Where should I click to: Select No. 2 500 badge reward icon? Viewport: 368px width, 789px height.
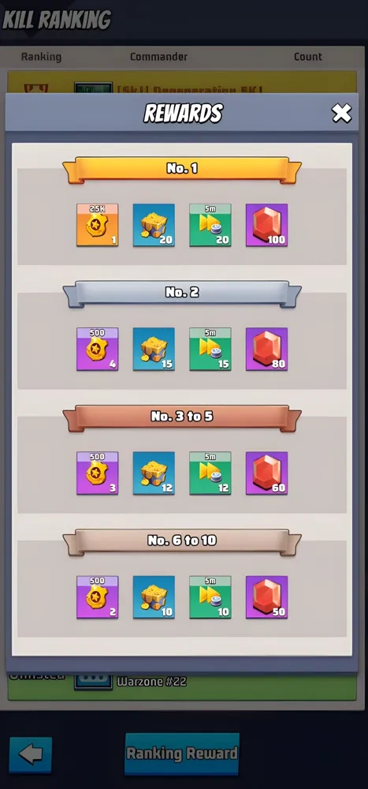pos(98,350)
